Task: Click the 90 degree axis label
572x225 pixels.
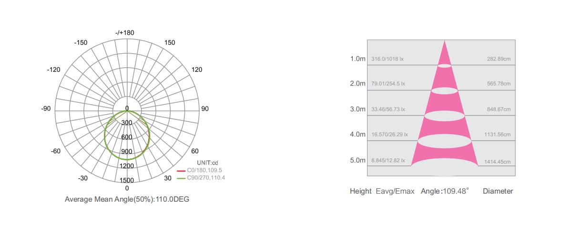Action: tap(205, 109)
